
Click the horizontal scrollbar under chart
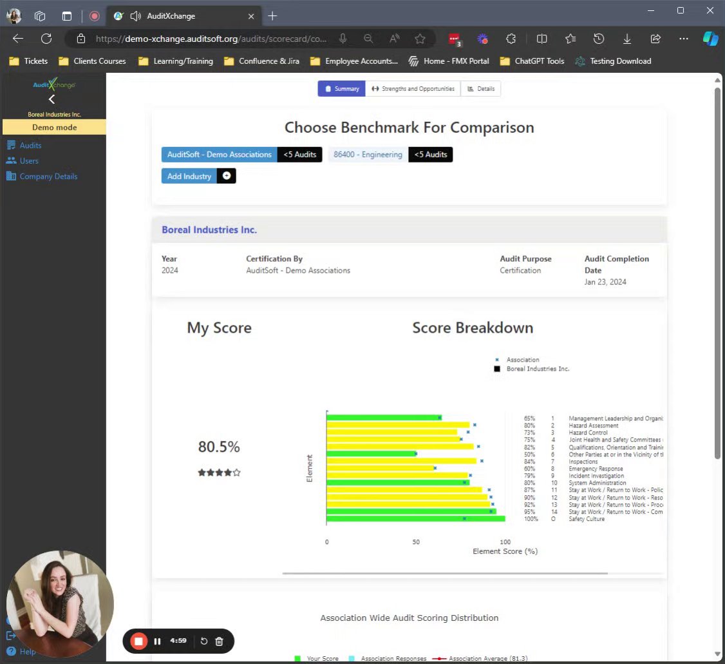[x=445, y=573]
